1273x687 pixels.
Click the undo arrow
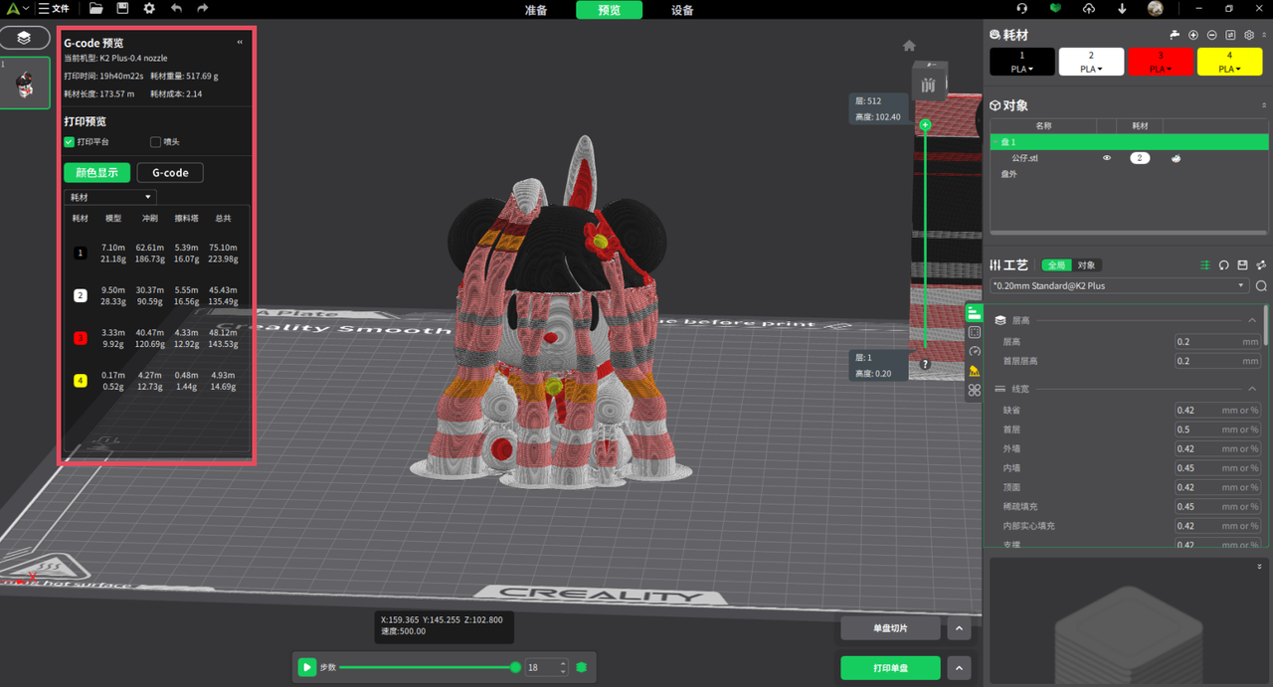pos(176,8)
